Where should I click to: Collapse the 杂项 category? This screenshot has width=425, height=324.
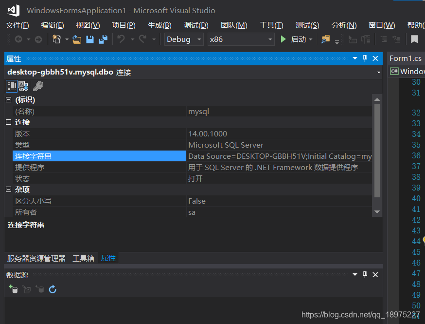pyautogui.click(x=8, y=190)
